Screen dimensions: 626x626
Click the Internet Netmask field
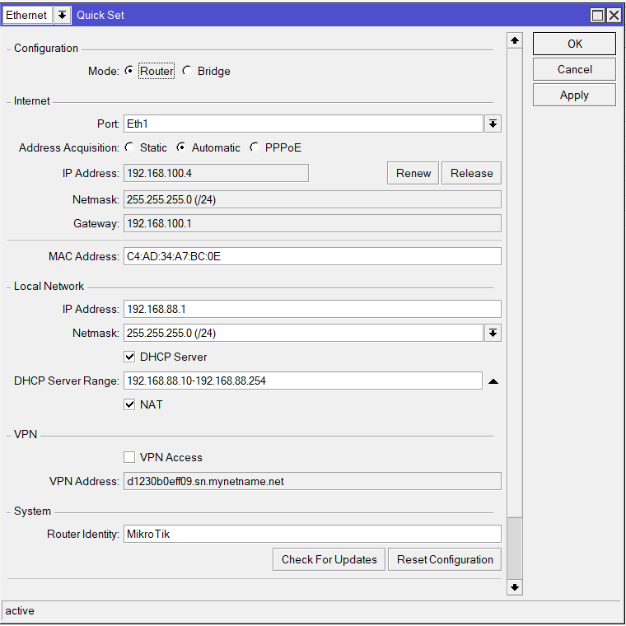point(312,199)
